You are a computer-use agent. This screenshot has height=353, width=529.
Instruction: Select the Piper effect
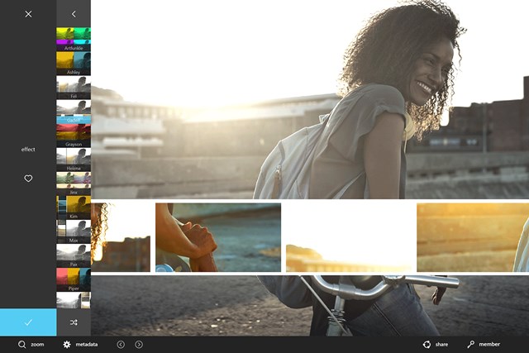tap(74, 276)
